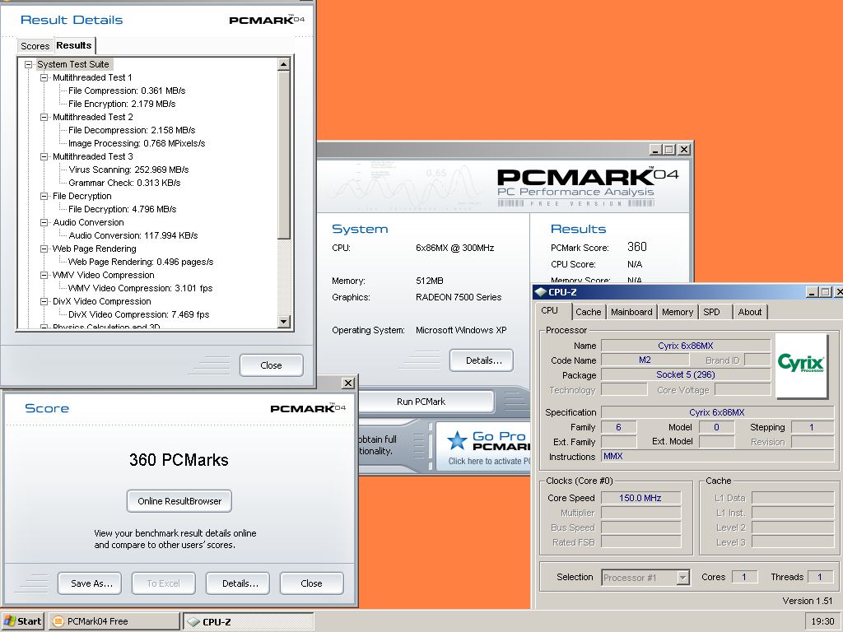
Task: Open Details... in PCMark04 System panel
Action: click(x=482, y=360)
